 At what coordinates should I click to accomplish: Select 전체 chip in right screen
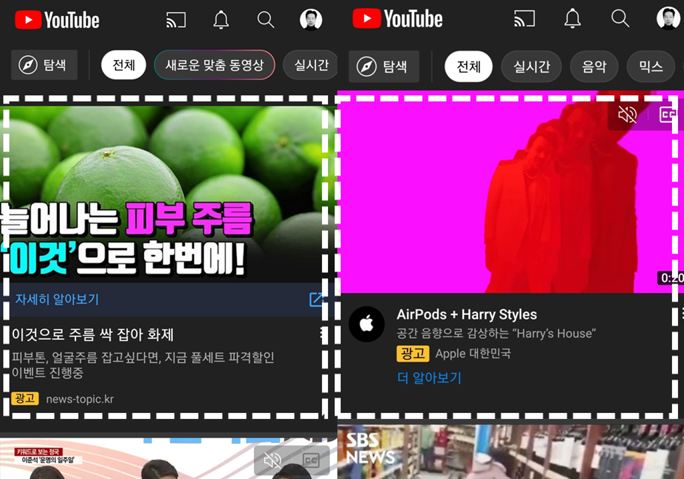tap(469, 67)
